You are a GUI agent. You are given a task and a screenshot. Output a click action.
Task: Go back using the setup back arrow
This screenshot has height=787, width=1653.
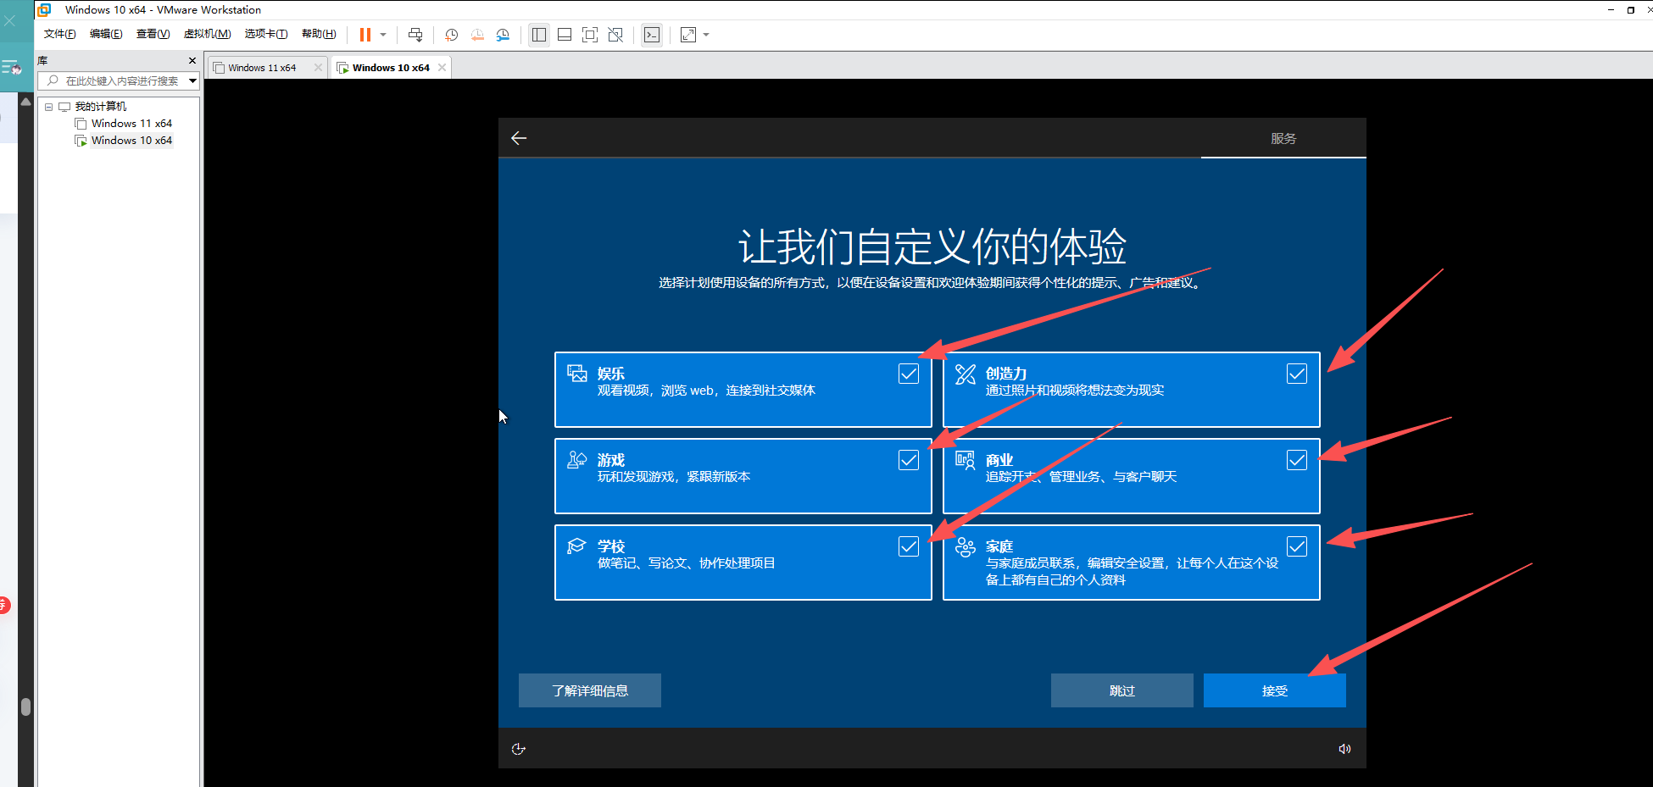click(x=519, y=138)
